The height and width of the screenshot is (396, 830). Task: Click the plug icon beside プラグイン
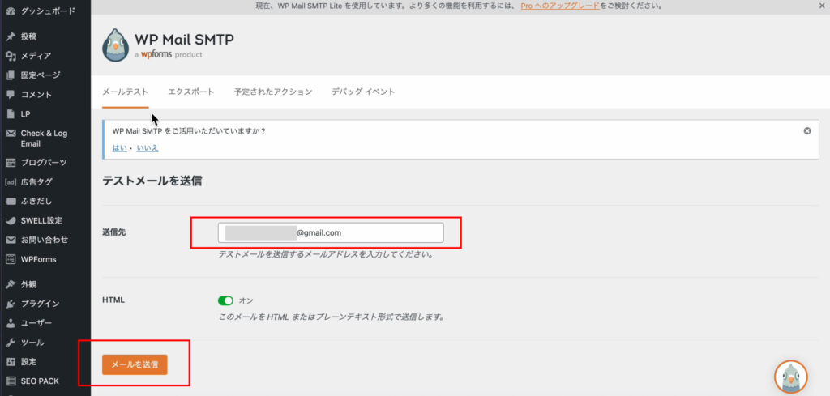click(x=11, y=304)
